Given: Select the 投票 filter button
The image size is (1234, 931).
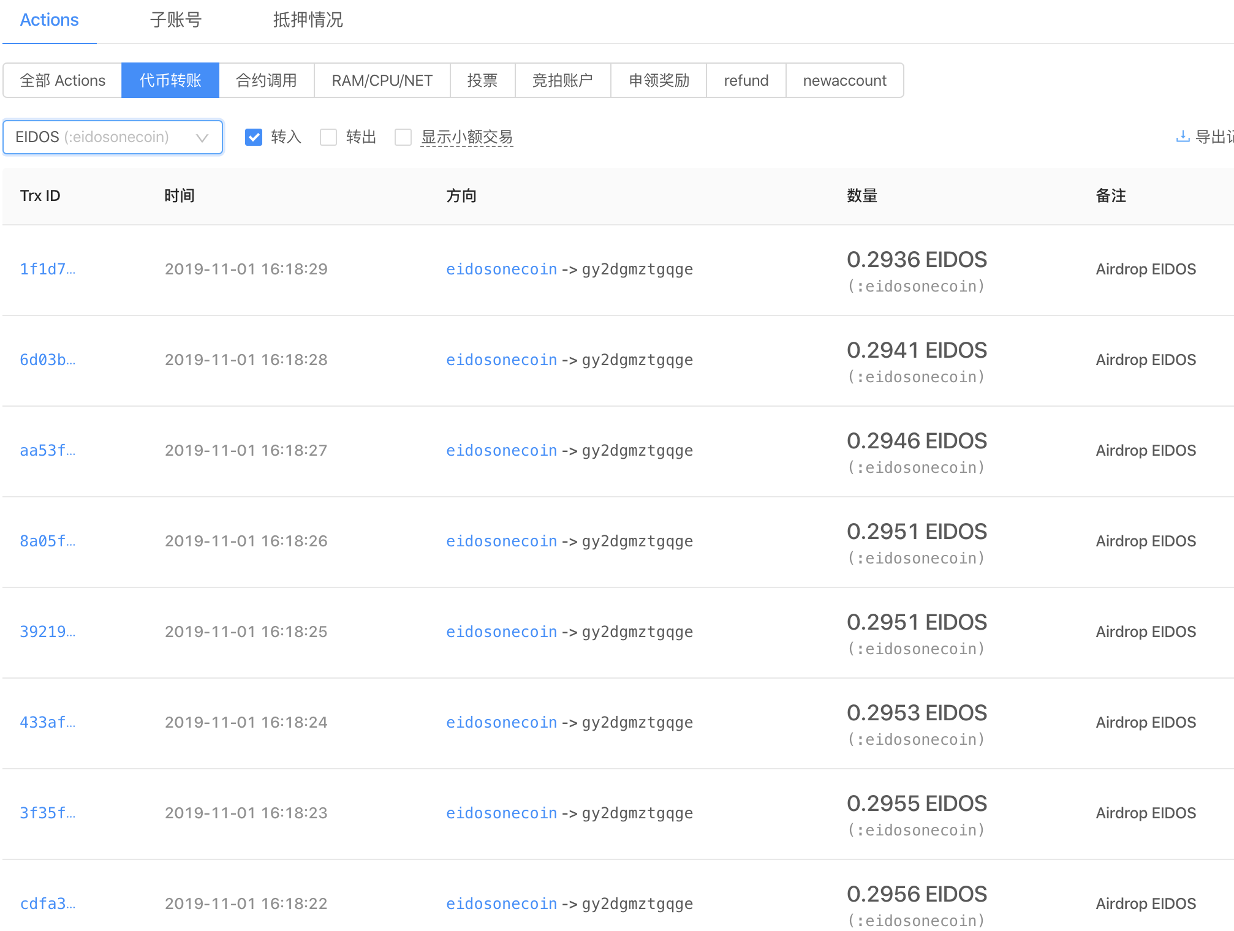Looking at the screenshot, I should pyautogui.click(x=482, y=80).
